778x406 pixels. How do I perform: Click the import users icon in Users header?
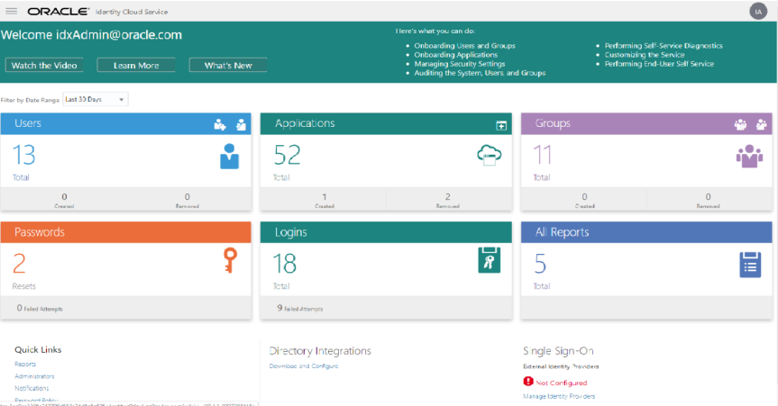click(241, 124)
